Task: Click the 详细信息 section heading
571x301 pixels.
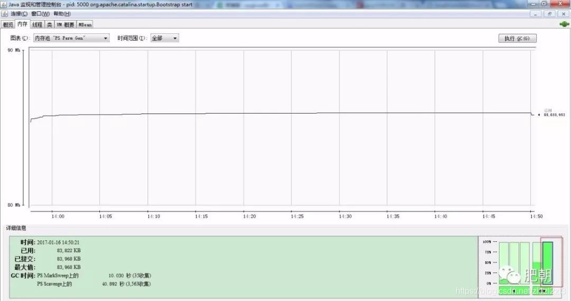Action: [x=16, y=228]
